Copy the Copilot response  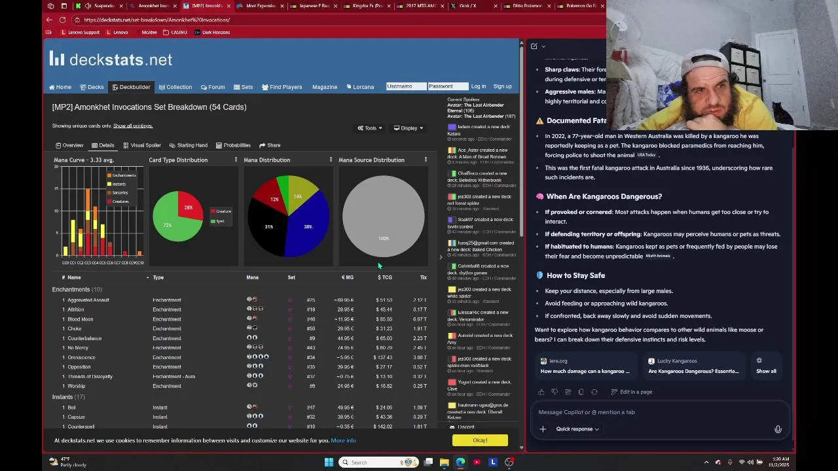(581, 392)
